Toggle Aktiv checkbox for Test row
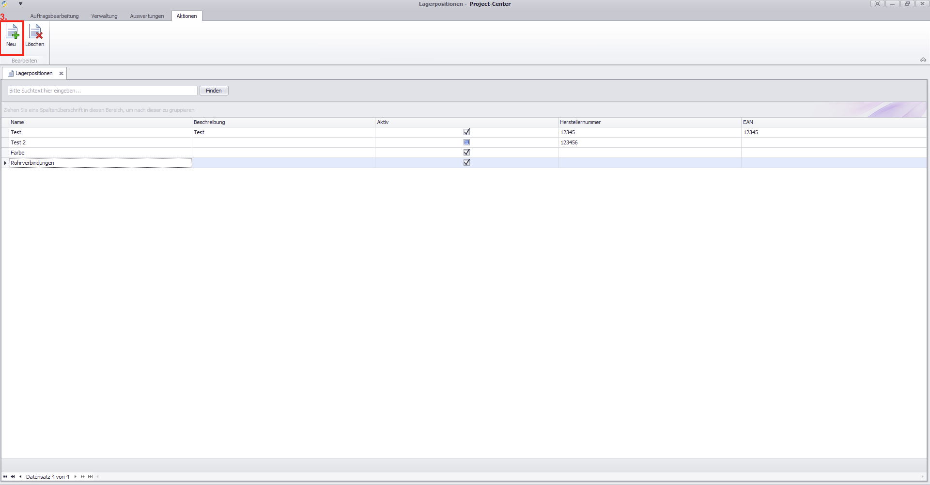 click(x=466, y=132)
